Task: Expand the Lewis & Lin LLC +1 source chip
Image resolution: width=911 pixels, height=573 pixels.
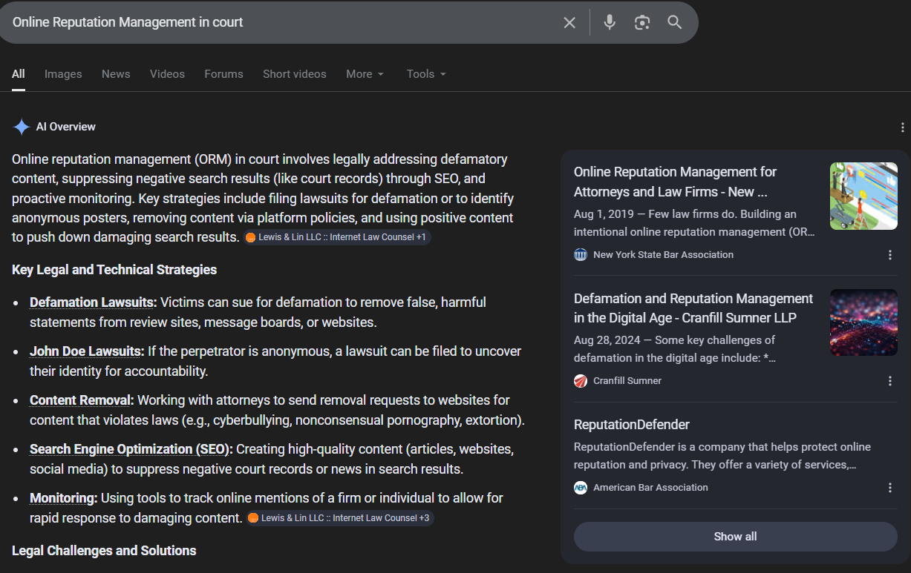Action: [x=336, y=237]
